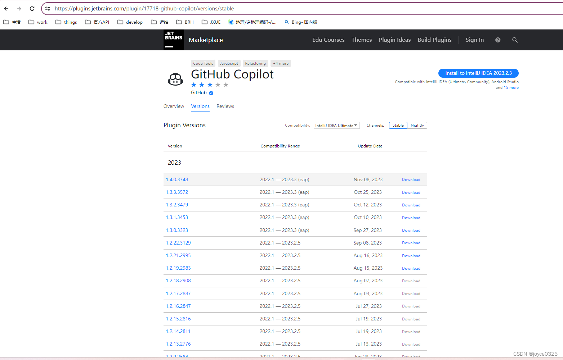Click the Update Date column header

[370, 146]
